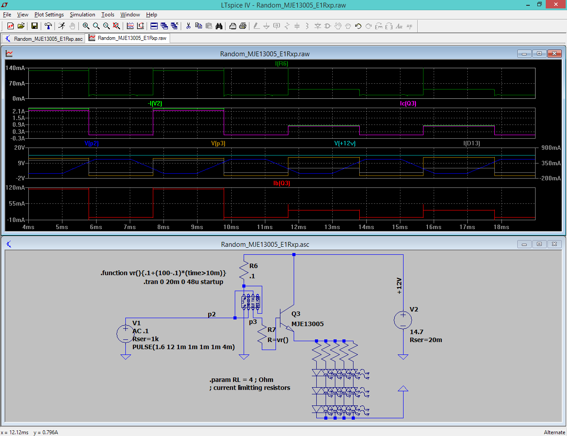
Task: Zoom to fit using the crossed magnifier icon
Action: click(117, 26)
